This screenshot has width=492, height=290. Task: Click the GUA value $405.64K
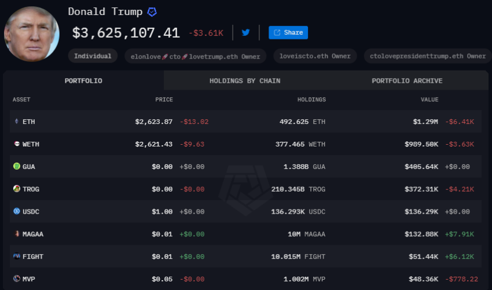click(x=421, y=167)
